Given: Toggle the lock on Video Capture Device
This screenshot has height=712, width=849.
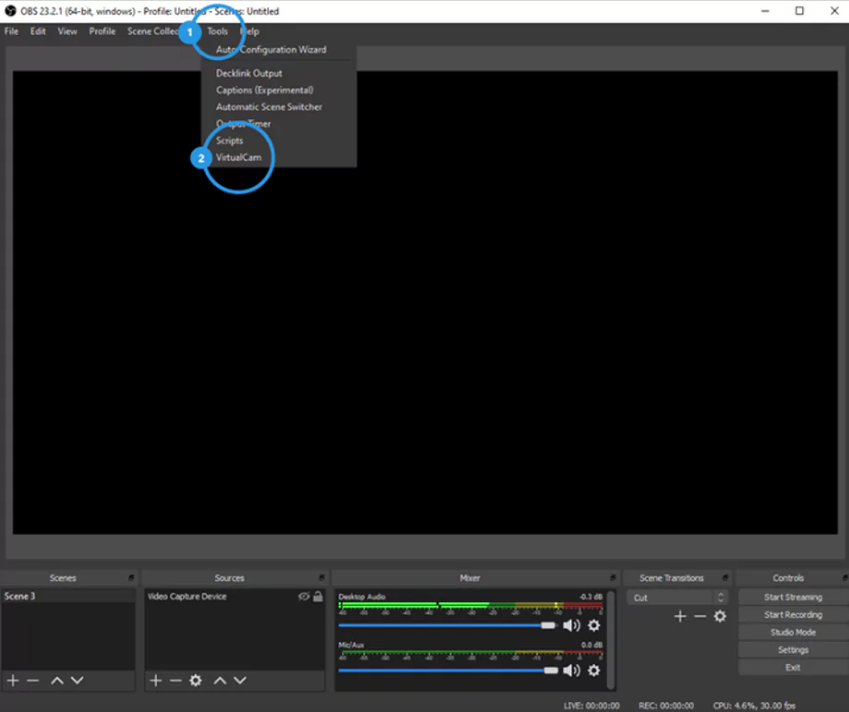Looking at the screenshot, I should pos(318,597).
